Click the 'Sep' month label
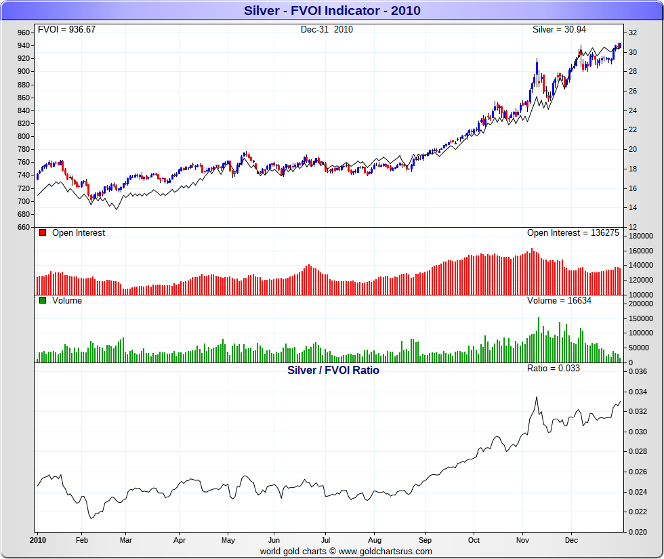664x559 pixels. tap(426, 540)
